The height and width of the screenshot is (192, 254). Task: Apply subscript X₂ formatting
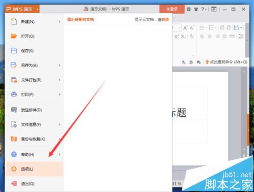point(183,37)
